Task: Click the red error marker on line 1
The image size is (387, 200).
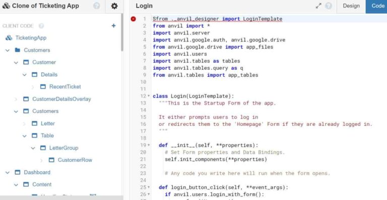Action: (x=133, y=19)
